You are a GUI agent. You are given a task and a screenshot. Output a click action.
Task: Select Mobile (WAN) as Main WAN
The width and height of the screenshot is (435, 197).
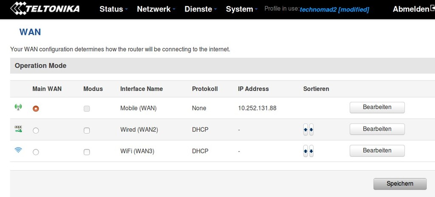click(x=36, y=109)
